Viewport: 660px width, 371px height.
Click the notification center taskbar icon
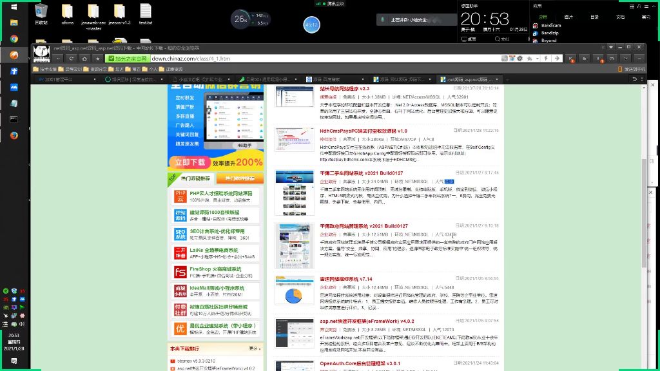14,361
